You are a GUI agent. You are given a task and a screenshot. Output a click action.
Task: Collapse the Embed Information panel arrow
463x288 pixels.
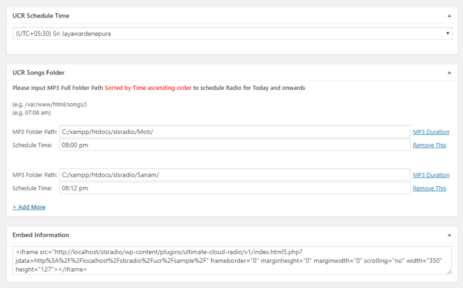pyautogui.click(x=449, y=234)
